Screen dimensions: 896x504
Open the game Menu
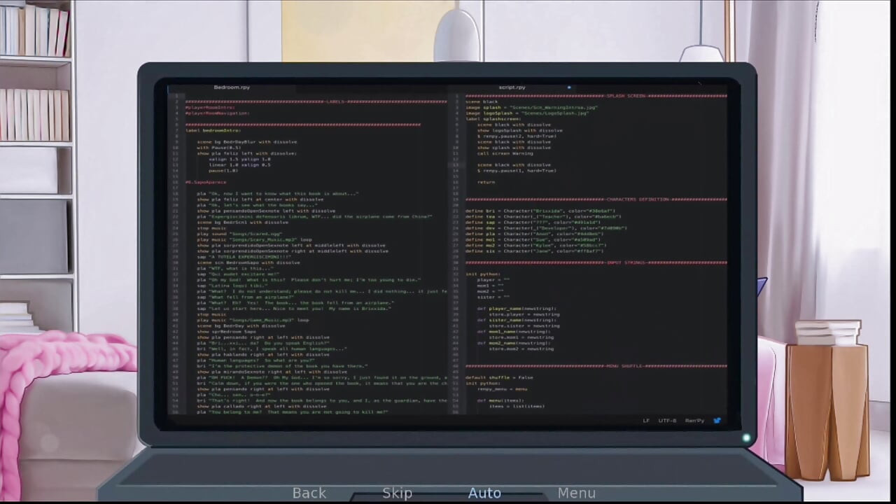pyautogui.click(x=576, y=493)
